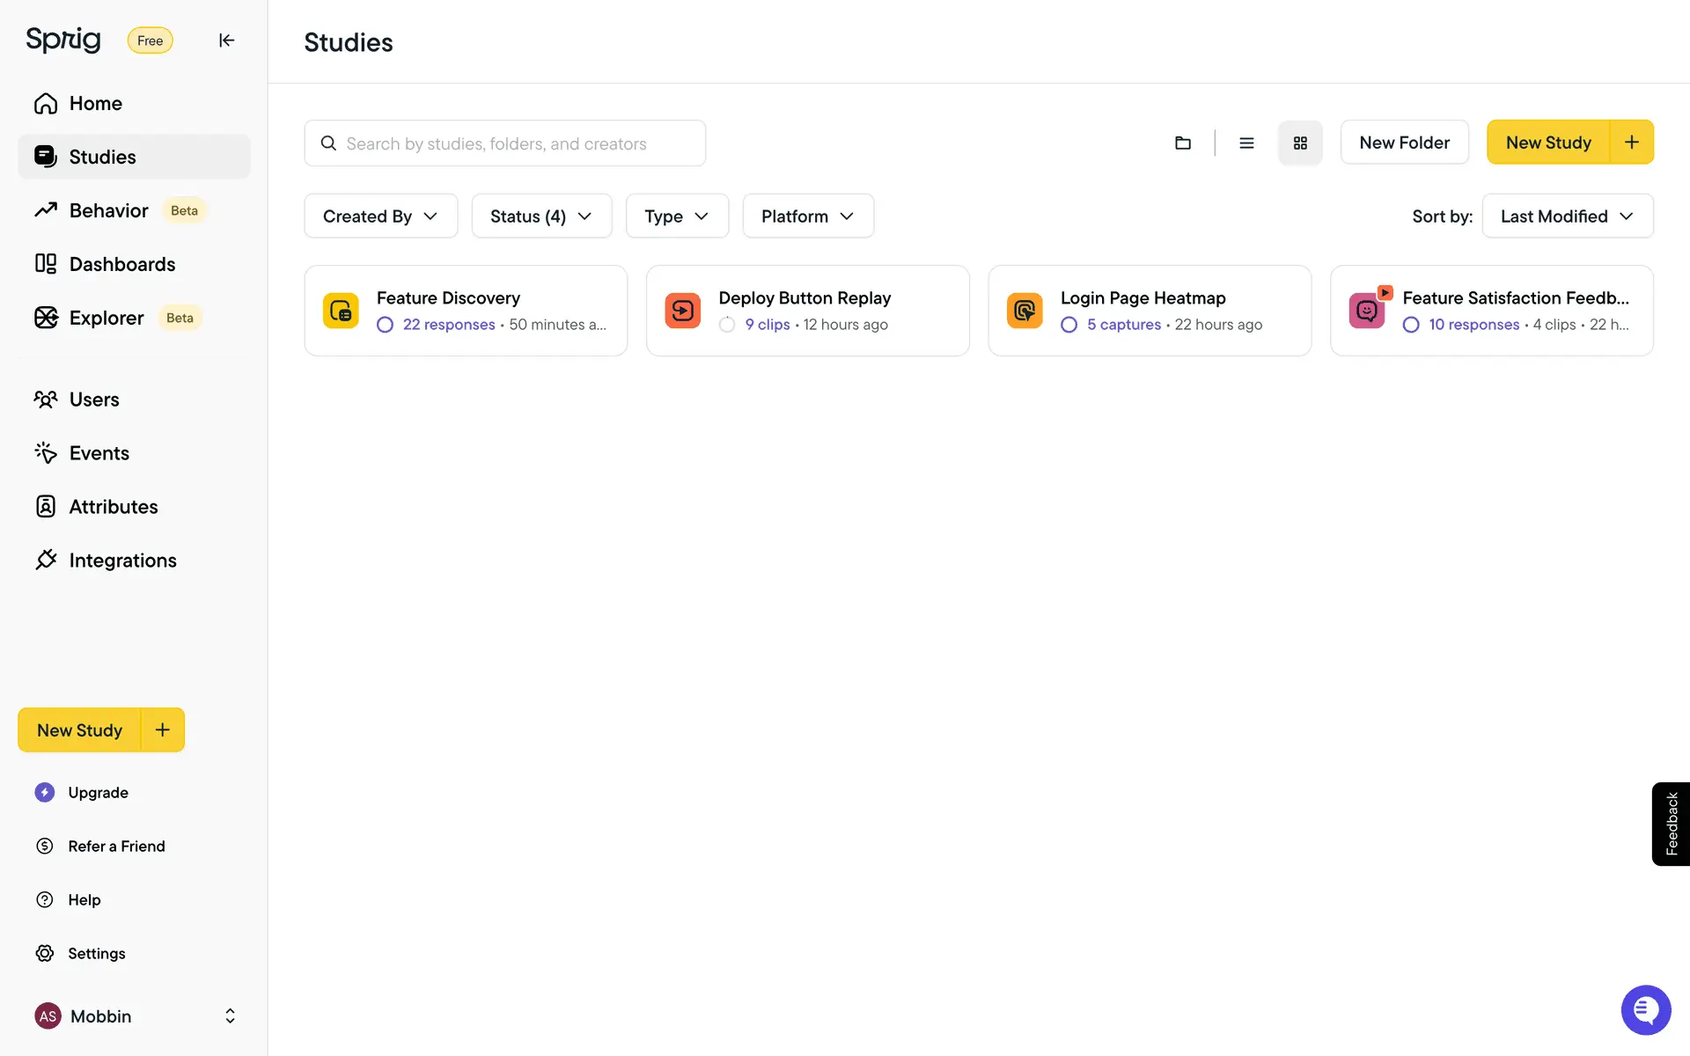Switch to grid view layout
This screenshot has width=1690, height=1056.
[1300, 143]
